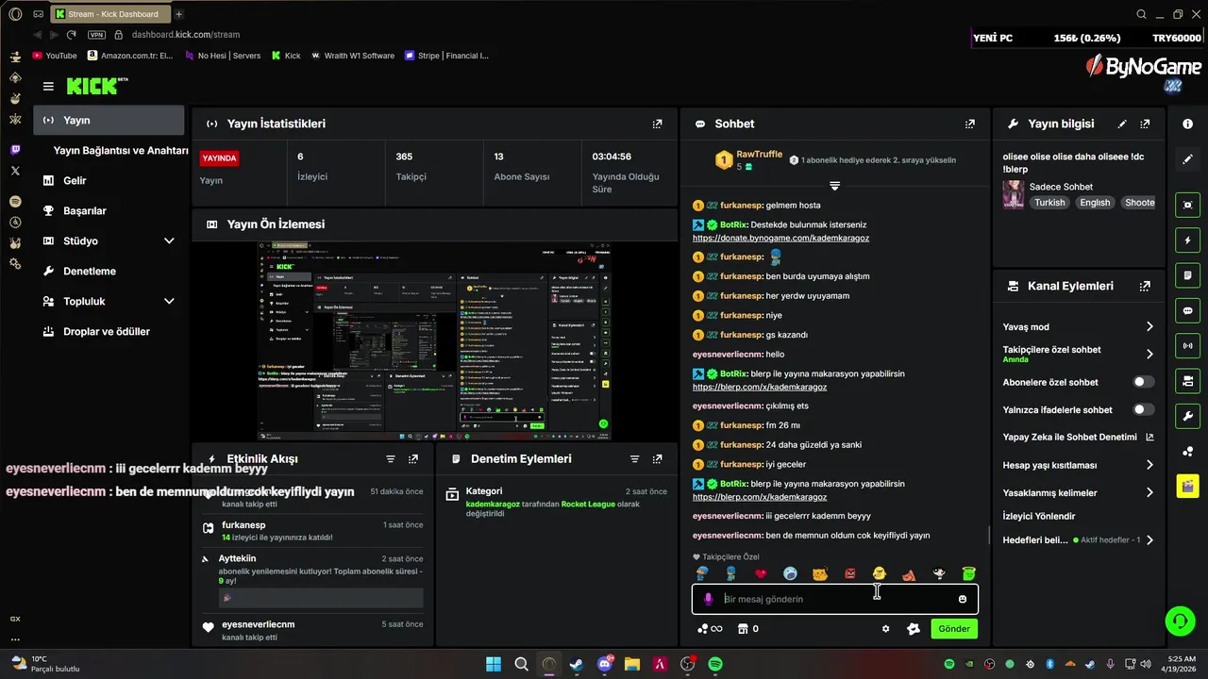Open the emoji picker in chat input
Image resolution: width=1208 pixels, height=679 pixels.
click(963, 599)
